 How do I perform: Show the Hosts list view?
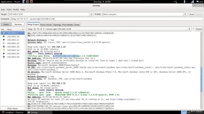(6, 24)
